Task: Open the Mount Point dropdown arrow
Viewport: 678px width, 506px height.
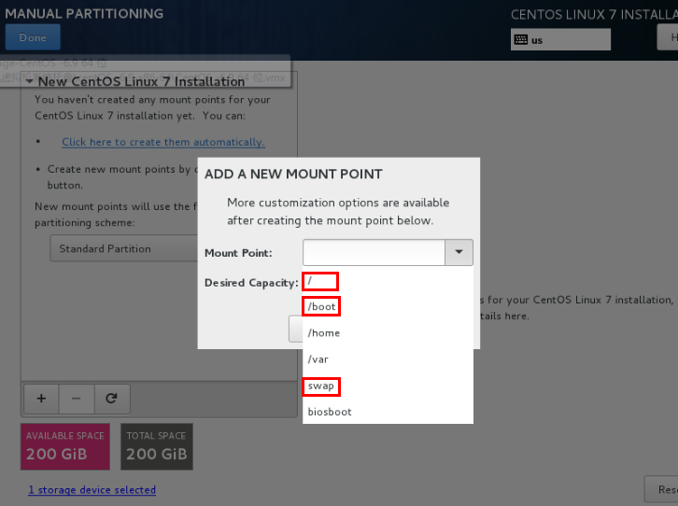Action: [459, 252]
